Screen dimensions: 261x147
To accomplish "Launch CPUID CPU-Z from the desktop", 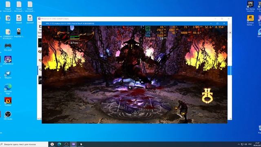I will pyautogui.click(x=8, y=60).
